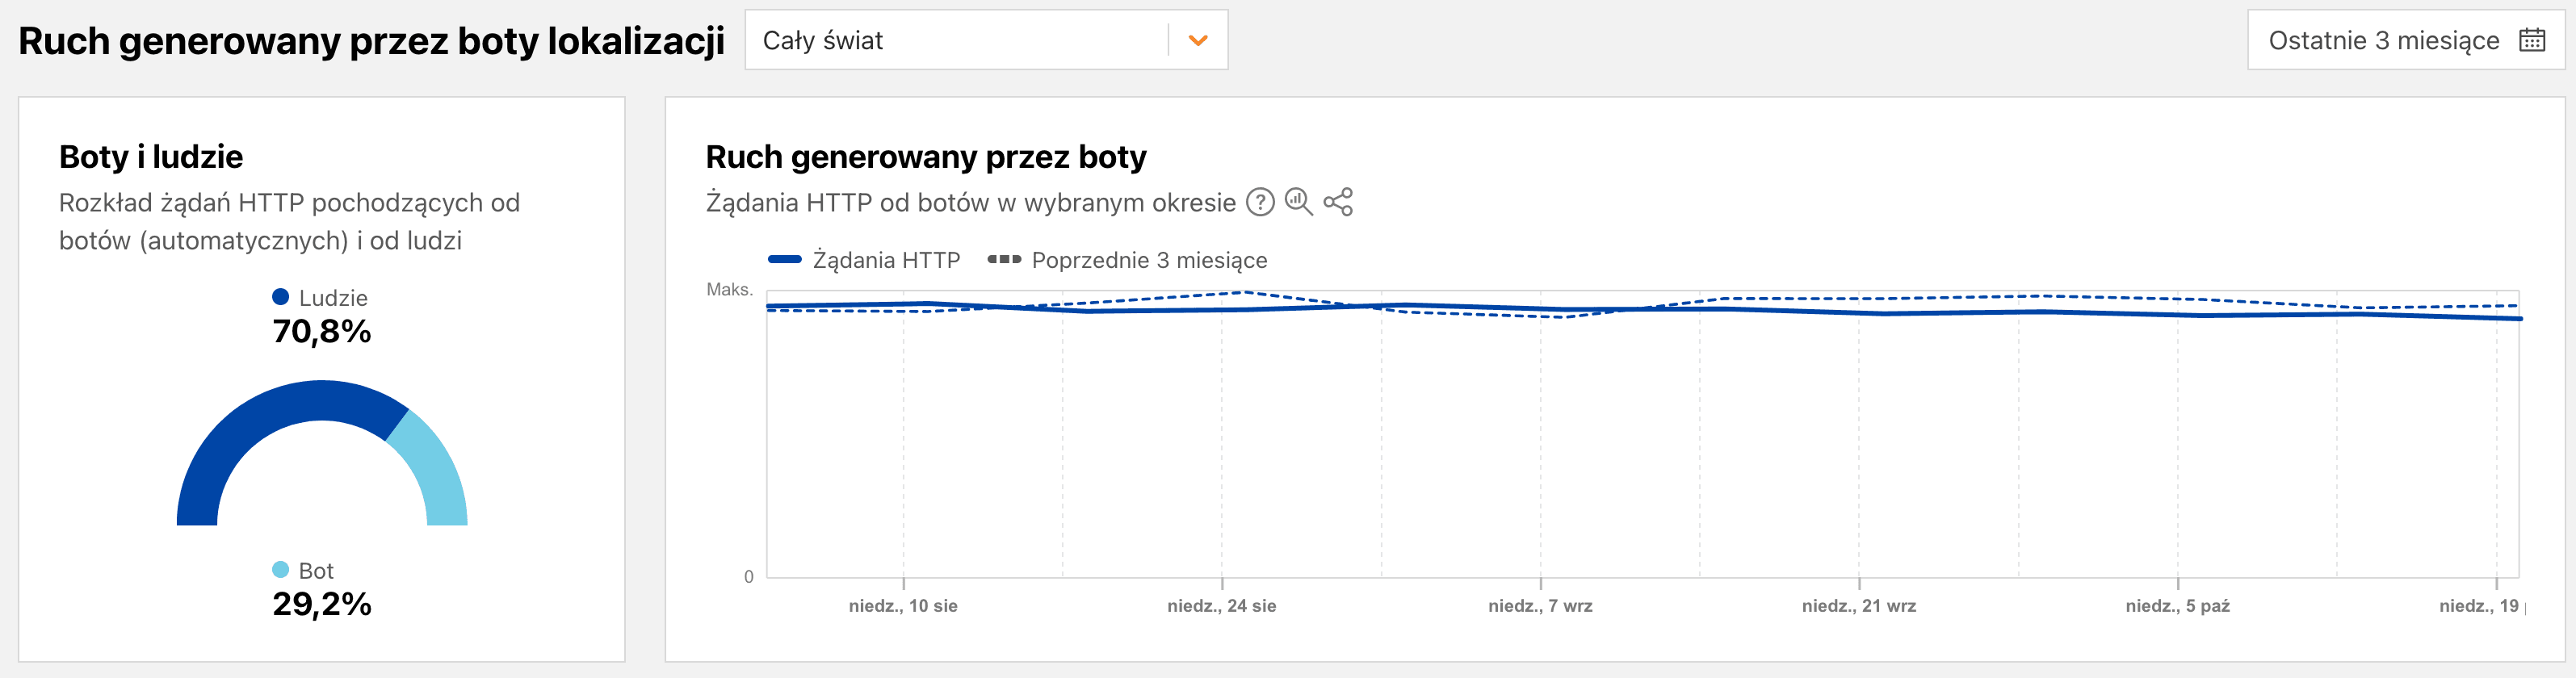Click the orange chevron in location dropdown
This screenshot has height=678, width=2576.
coord(1198,41)
